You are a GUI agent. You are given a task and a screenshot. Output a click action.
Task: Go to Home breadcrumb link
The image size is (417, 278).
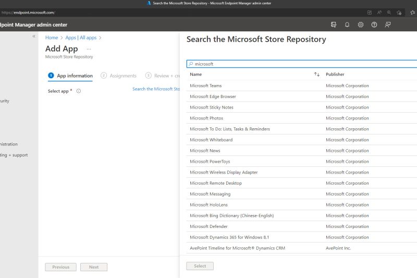pos(52,38)
